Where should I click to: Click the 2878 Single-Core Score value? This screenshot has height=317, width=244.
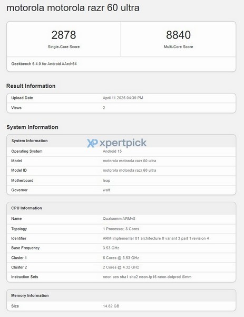(64, 35)
